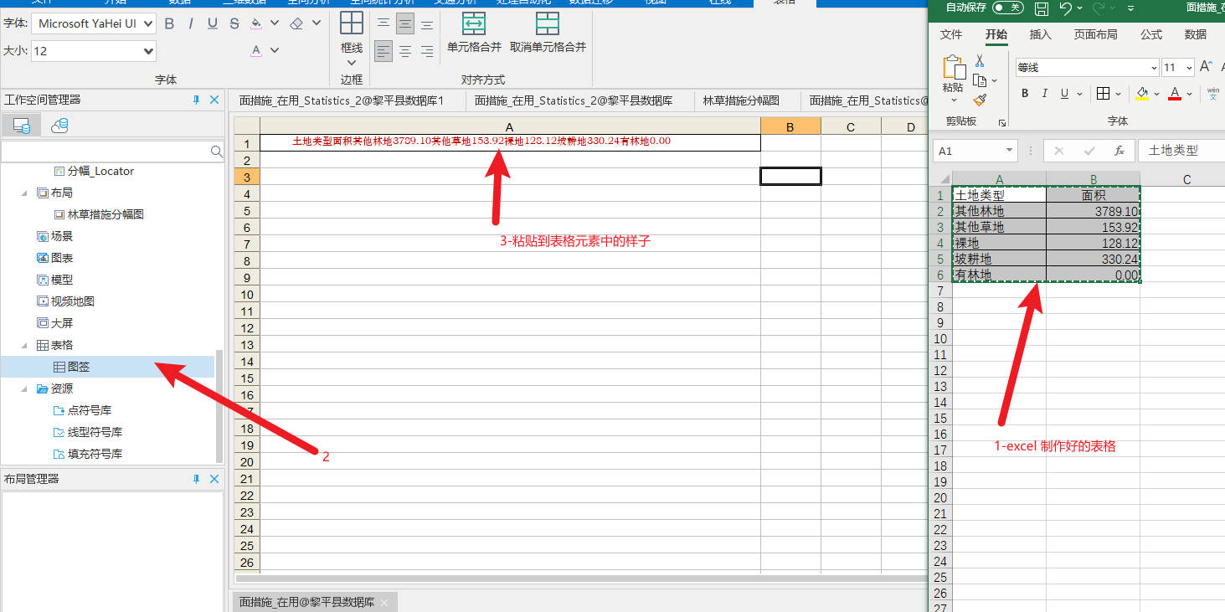
Task: Switch to workspace datasource view icon
Action: (x=22, y=126)
